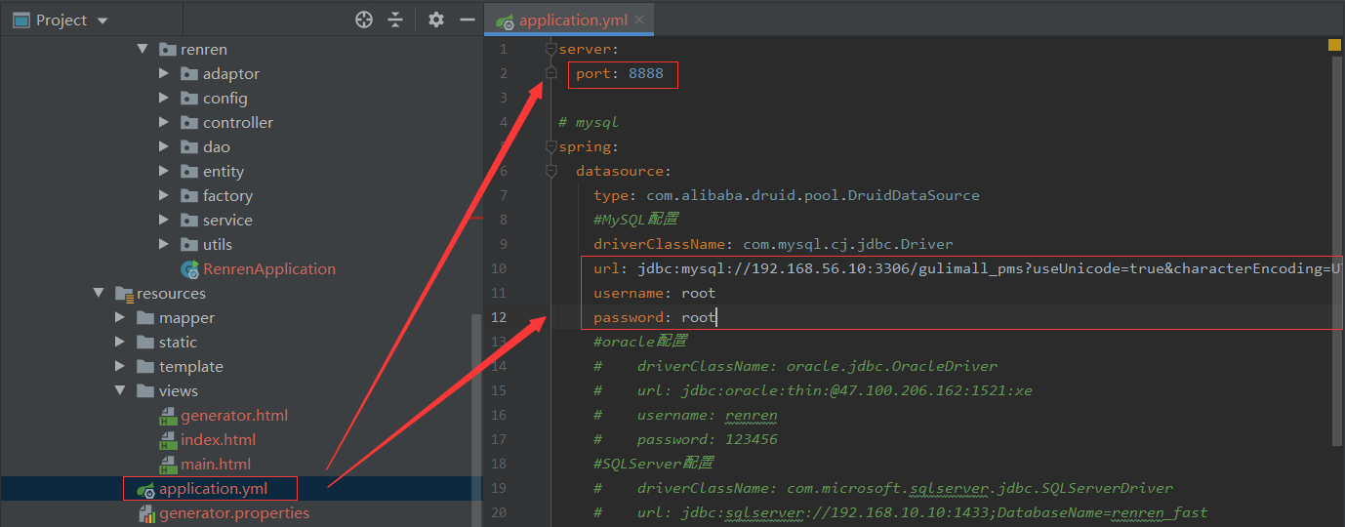Click the Project panel vertical scrollbar
Image resolution: width=1345 pixels, height=527 pixels.
pos(476,420)
